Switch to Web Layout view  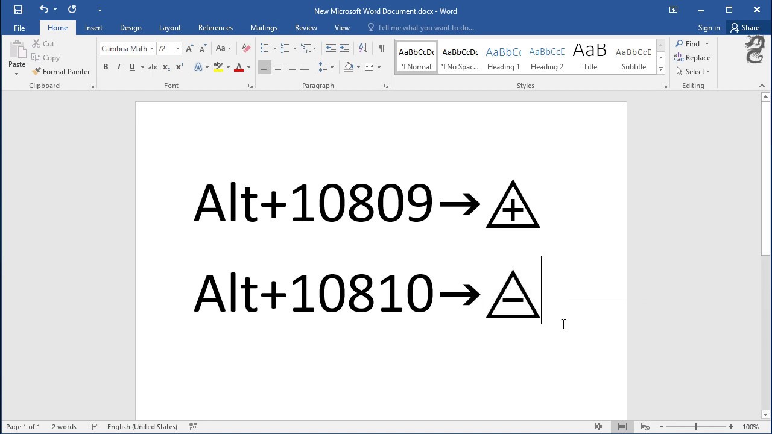click(x=645, y=426)
